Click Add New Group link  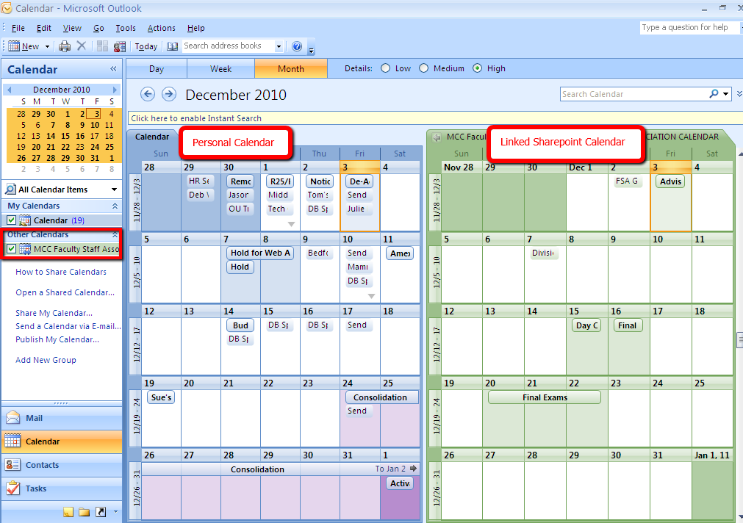[46, 360]
